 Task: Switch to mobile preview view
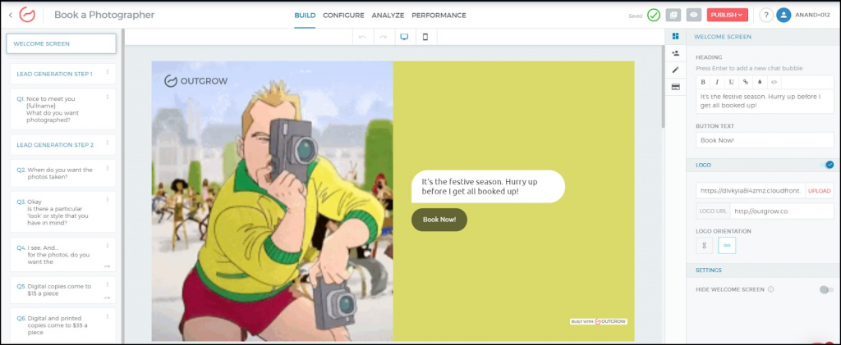coord(425,37)
